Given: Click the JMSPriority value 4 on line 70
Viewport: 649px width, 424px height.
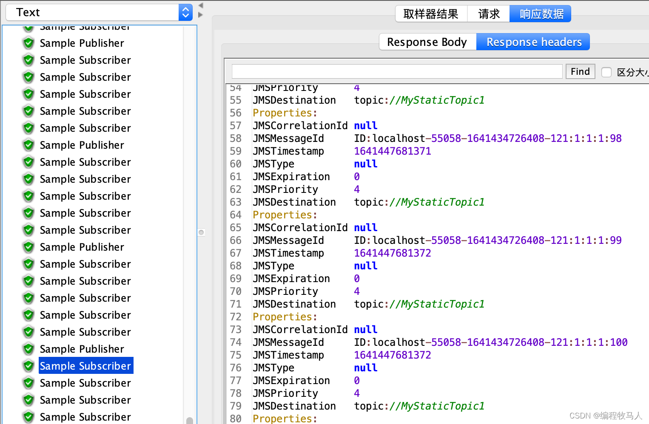Looking at the screenshot, I should [x=357, y=291].
